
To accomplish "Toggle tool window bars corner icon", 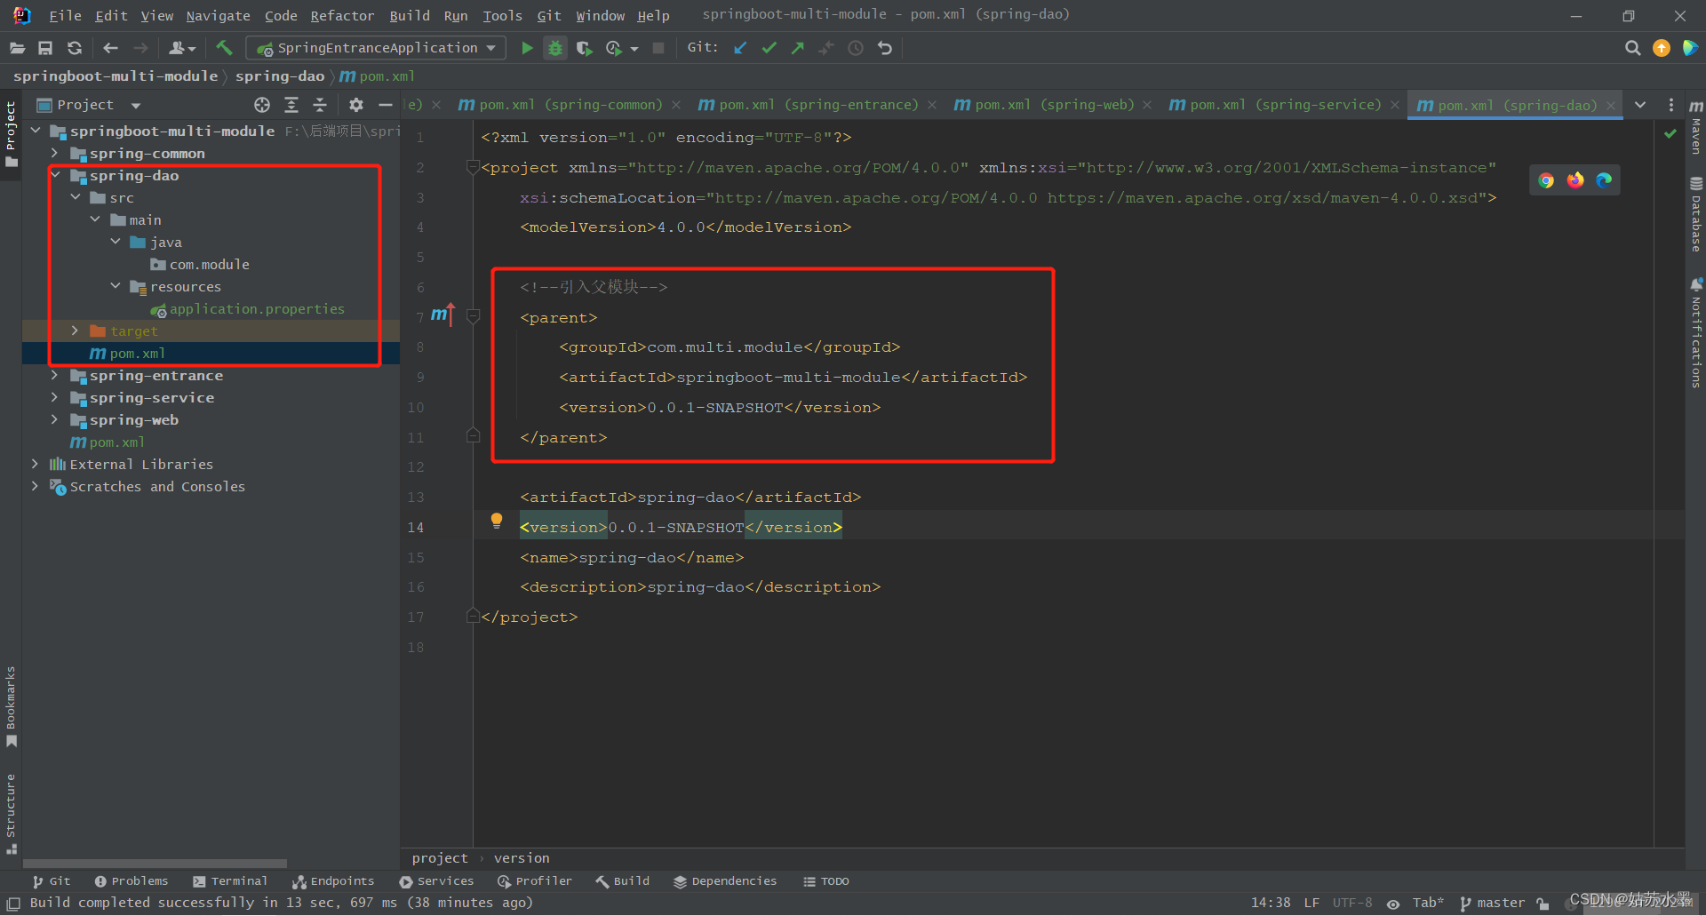I will (13, 904).
